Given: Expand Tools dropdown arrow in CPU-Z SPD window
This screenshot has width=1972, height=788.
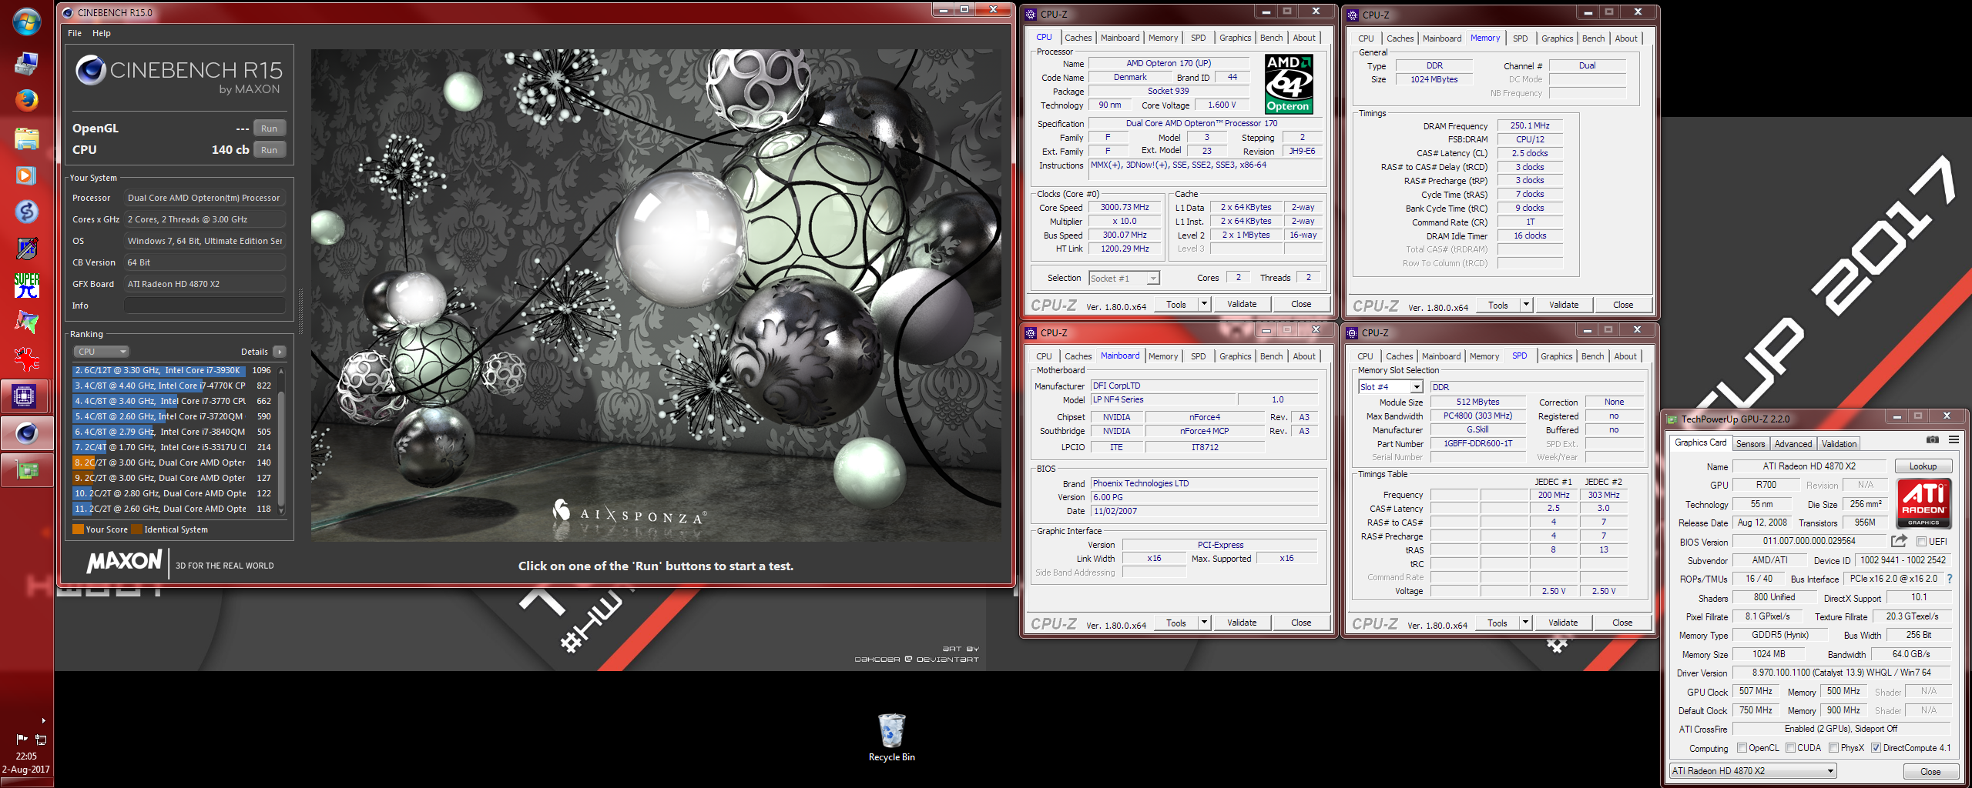Looking at the screenshot, I should [1526, 623].
